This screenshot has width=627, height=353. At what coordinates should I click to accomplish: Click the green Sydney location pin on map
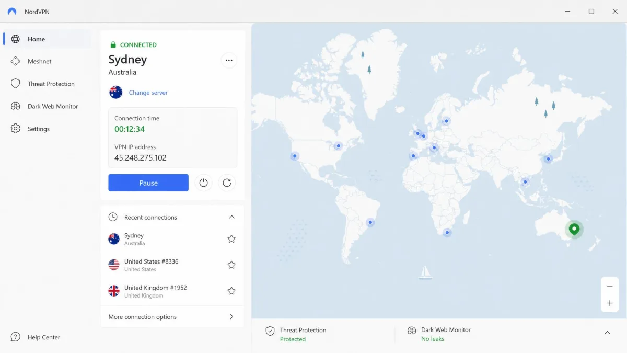click(x=574, y=230)
